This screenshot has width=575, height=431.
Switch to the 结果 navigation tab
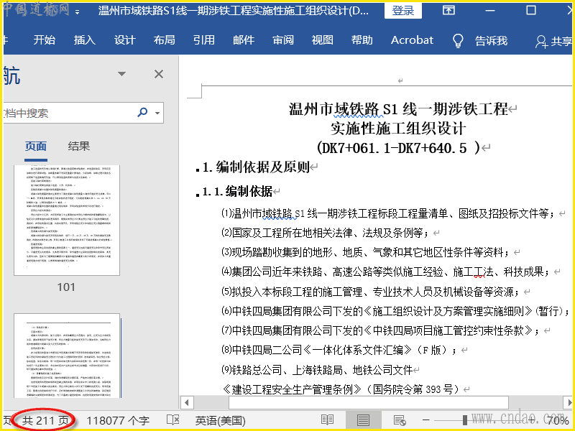pyautogui.click(x=79, y=146)
